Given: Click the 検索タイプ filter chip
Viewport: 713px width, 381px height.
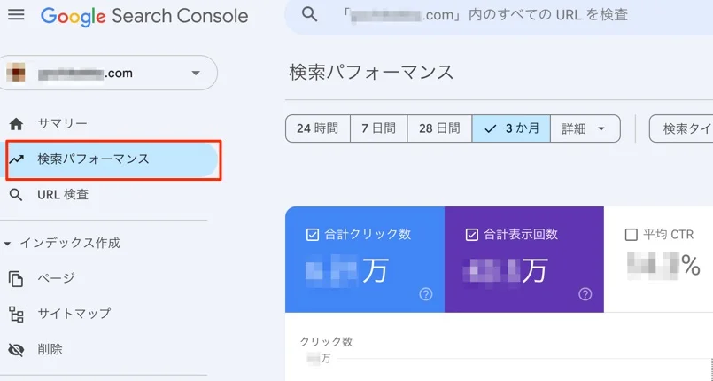Looking at the screenshot, I should click(x=681, y=128).
